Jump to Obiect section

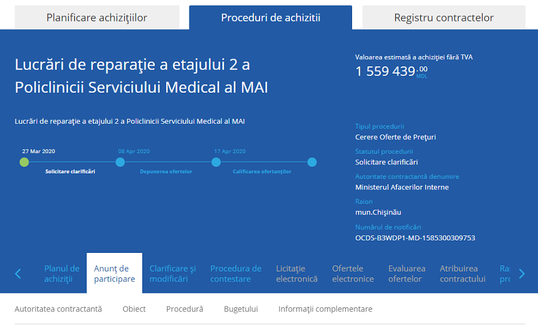tap(134, 309)
